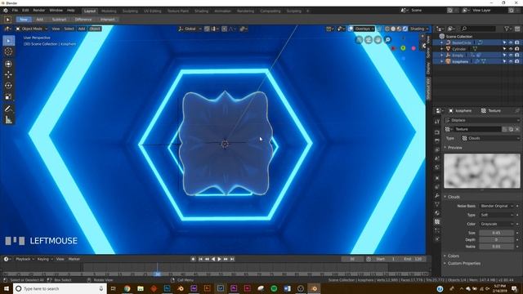This screenshot has width=523, height=294.
Task: Open the Color Grayscale dropdown
Action: [496, 224]
